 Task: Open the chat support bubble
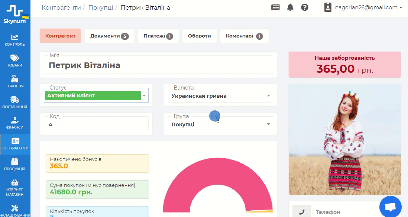point(390,207)
